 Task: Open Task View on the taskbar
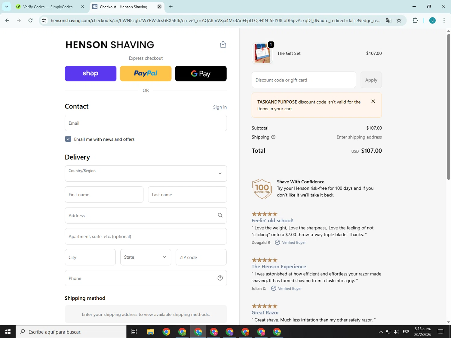tap(134, 332)
